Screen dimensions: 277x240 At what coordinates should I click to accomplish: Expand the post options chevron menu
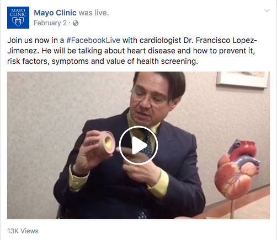(267, 10)
